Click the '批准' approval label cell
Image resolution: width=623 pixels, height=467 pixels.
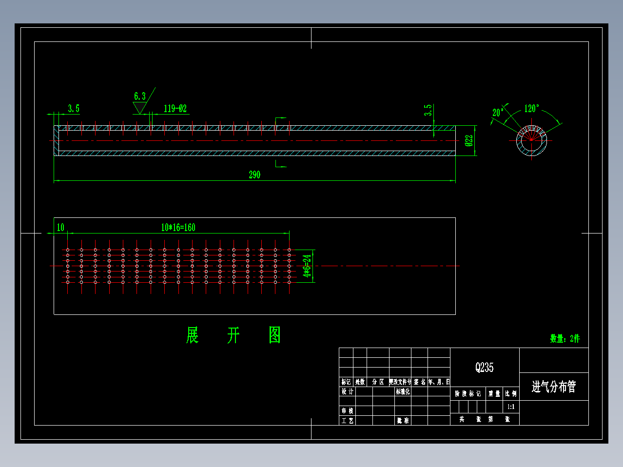pos(403,420)
